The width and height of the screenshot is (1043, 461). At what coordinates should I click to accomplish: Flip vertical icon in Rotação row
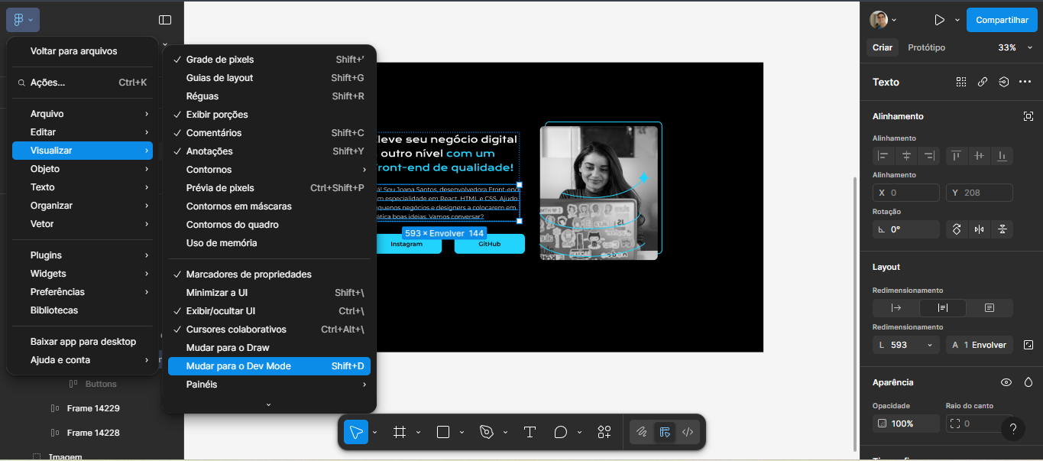tap(1002, 229)
